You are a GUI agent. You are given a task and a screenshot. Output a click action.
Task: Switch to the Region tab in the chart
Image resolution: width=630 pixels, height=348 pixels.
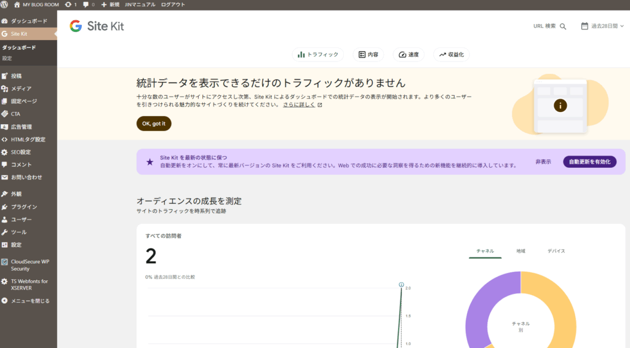520,251
